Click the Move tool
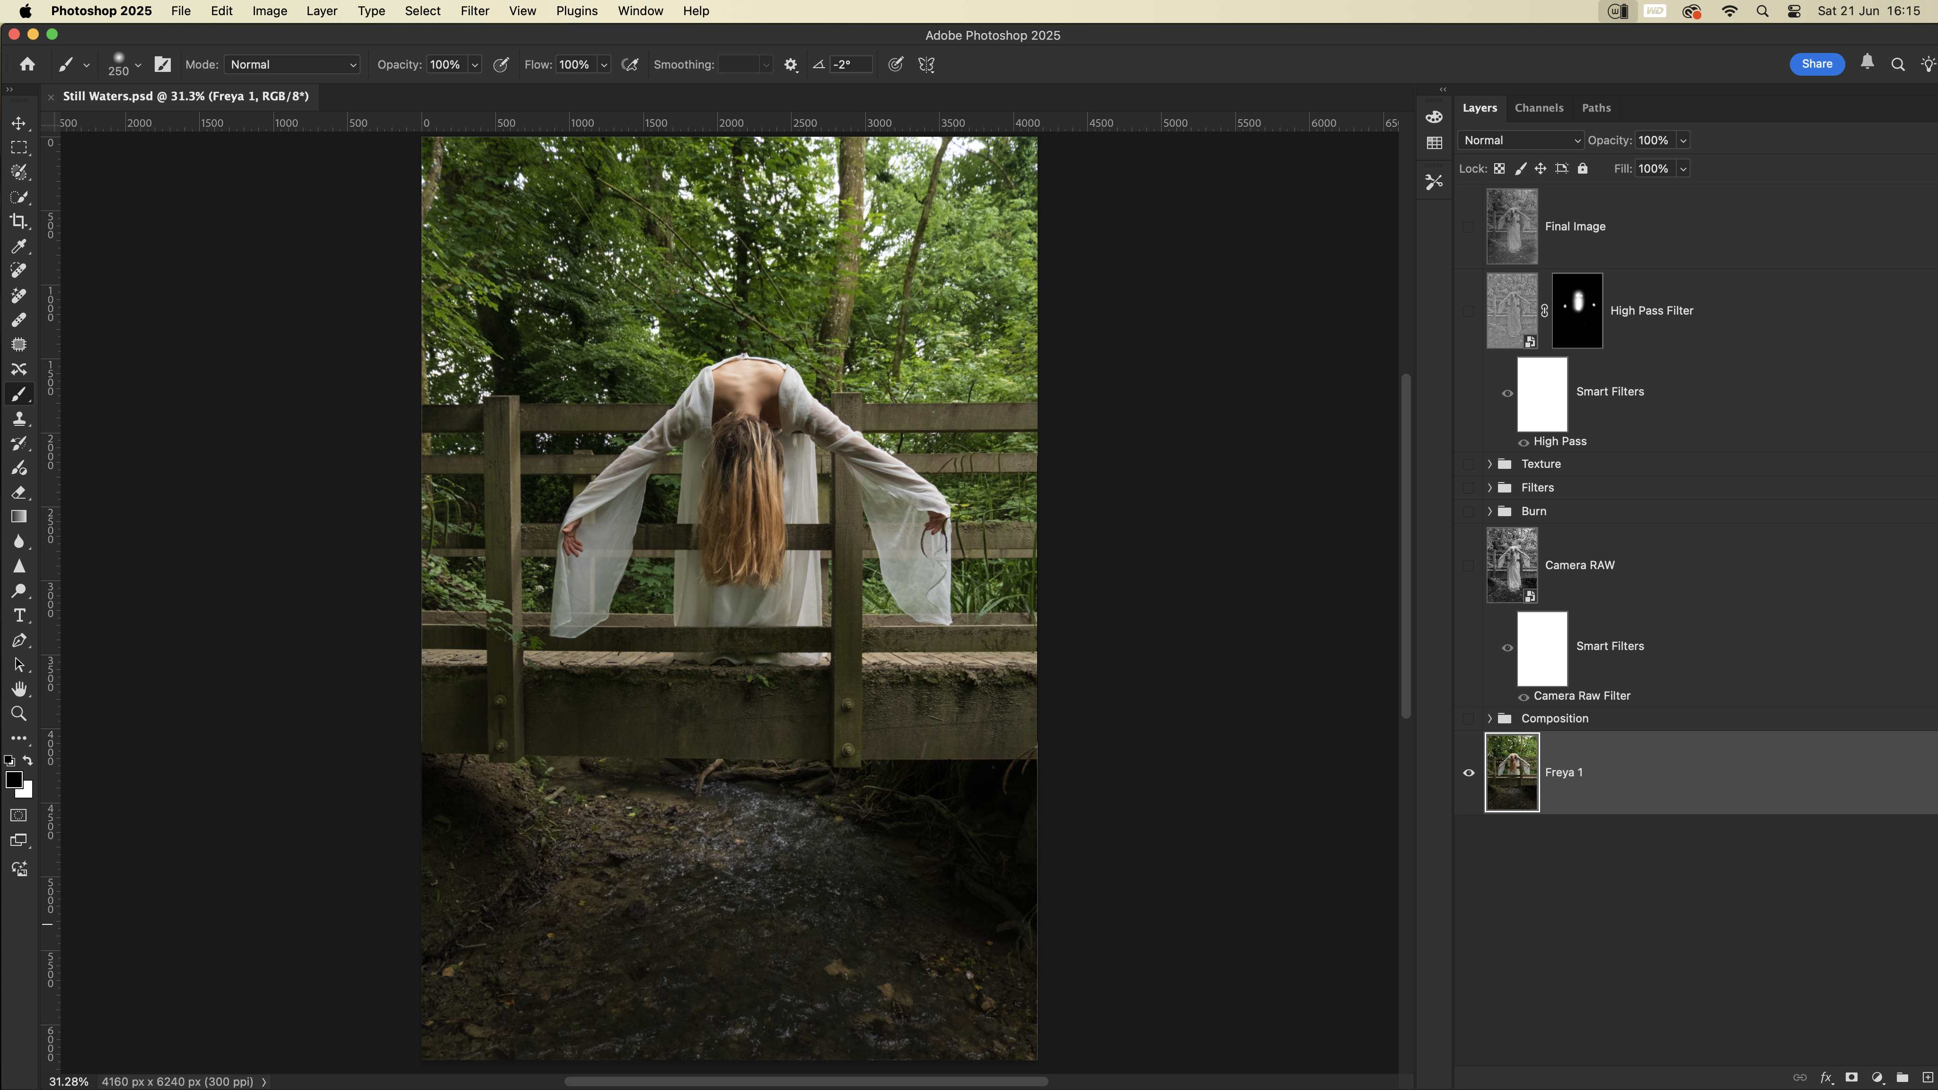This screenshot has width=1938, height=1090. 19,123
